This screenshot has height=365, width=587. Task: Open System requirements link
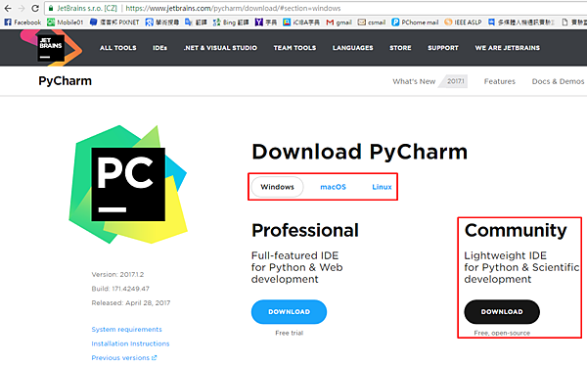point(126,330)
